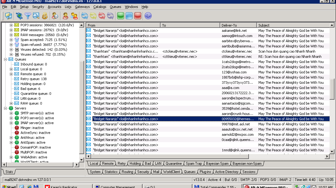
Task: Click the red square toolbar button
Action: tap(138, 16)
